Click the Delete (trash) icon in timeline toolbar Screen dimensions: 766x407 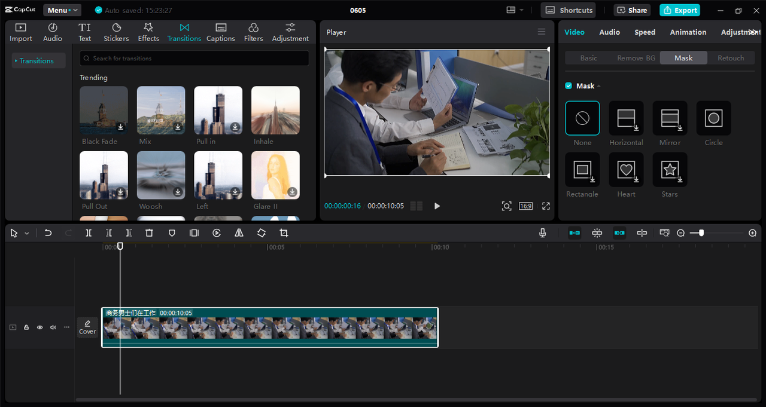[150, 233]
